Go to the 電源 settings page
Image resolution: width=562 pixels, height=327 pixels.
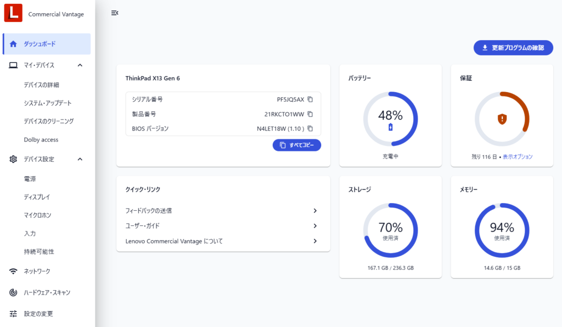(x=30, y=179)
